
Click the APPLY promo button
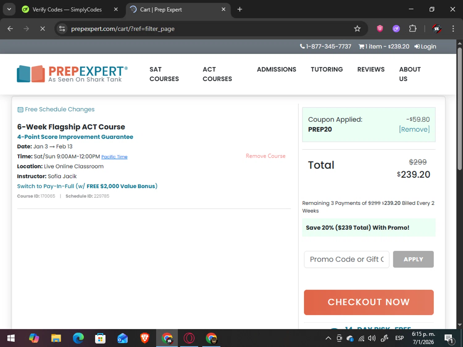tap(413, 259)
